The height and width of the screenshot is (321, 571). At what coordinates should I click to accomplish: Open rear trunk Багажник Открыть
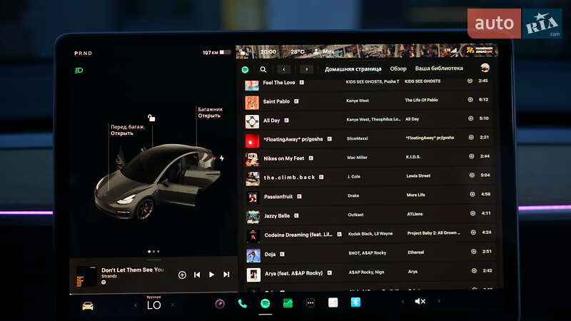(210, 112)
